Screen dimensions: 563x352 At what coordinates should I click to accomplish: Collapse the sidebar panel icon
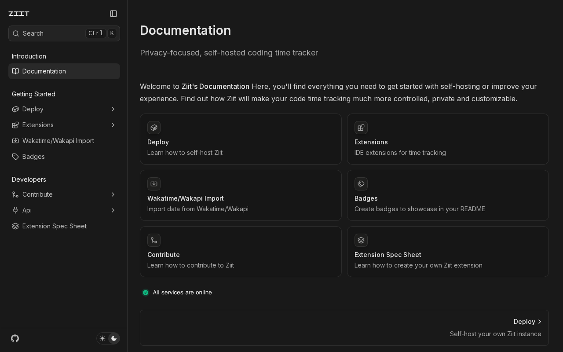(113, 14)
